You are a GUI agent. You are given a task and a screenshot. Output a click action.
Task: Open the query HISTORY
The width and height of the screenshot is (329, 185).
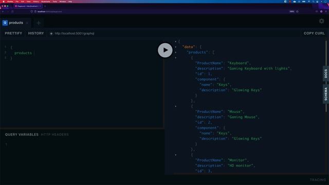pos(36,33)
